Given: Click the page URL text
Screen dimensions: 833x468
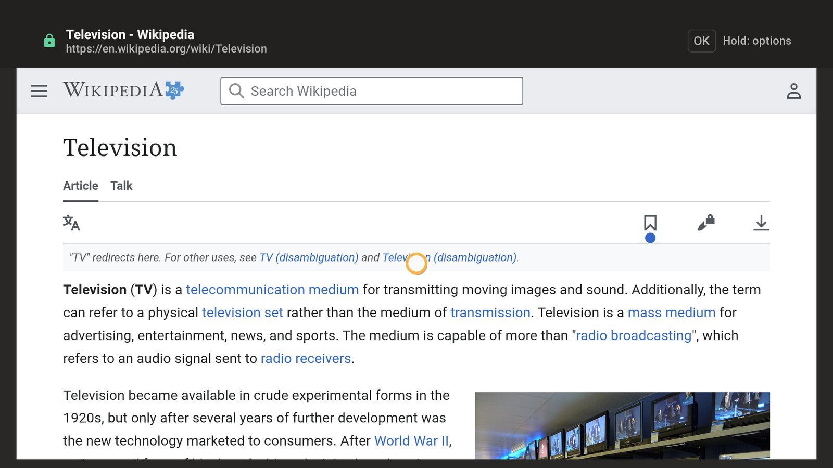Looking at the screenshot, I should click(166, 48).
